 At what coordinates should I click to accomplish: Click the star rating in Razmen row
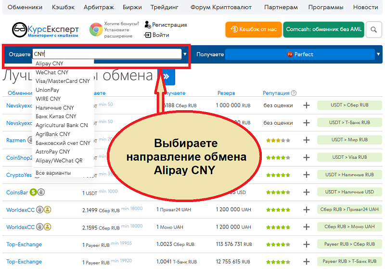pos(278,141)
